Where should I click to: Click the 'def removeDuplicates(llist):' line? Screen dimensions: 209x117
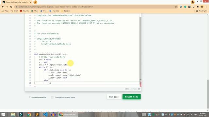51,54
